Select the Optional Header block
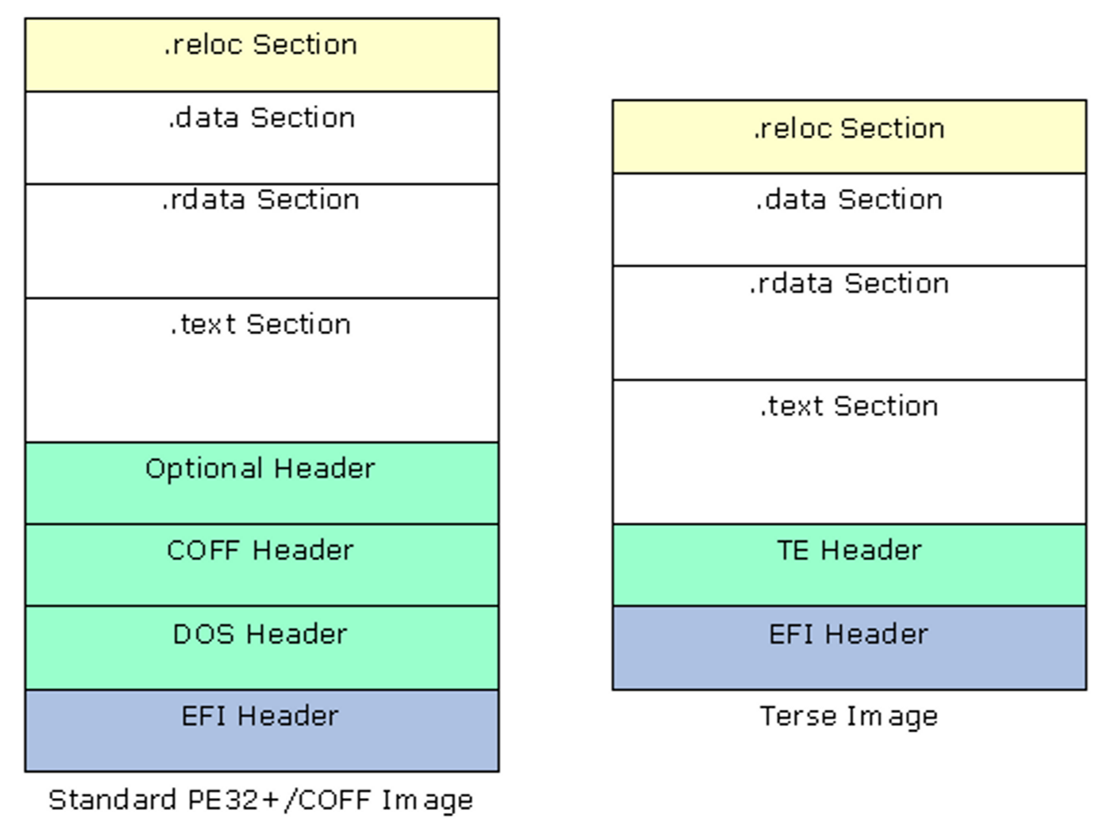This screenshot has height=835, width=1105. click(x=261, y=483)
